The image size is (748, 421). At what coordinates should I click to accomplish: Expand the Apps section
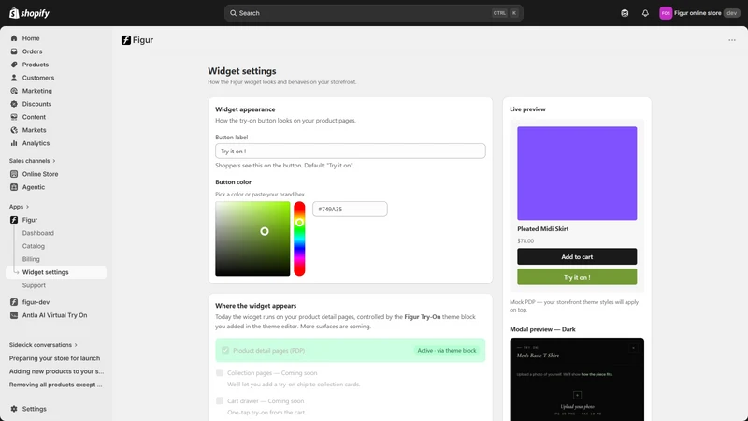(x=19, y=207)
